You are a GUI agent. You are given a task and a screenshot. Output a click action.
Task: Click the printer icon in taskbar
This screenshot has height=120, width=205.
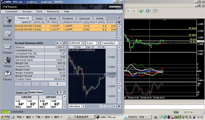click(155, 117)
